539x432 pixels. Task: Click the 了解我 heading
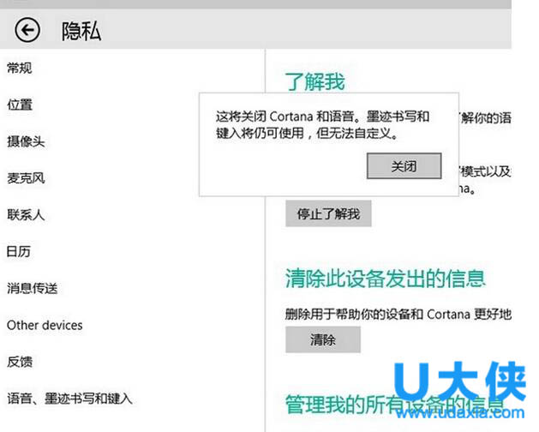coord(314,82)
